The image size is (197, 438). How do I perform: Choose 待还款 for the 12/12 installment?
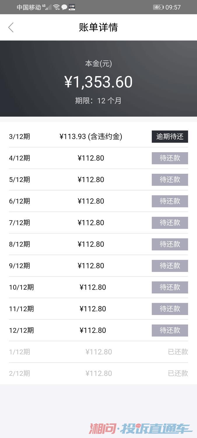pos(170,330)
